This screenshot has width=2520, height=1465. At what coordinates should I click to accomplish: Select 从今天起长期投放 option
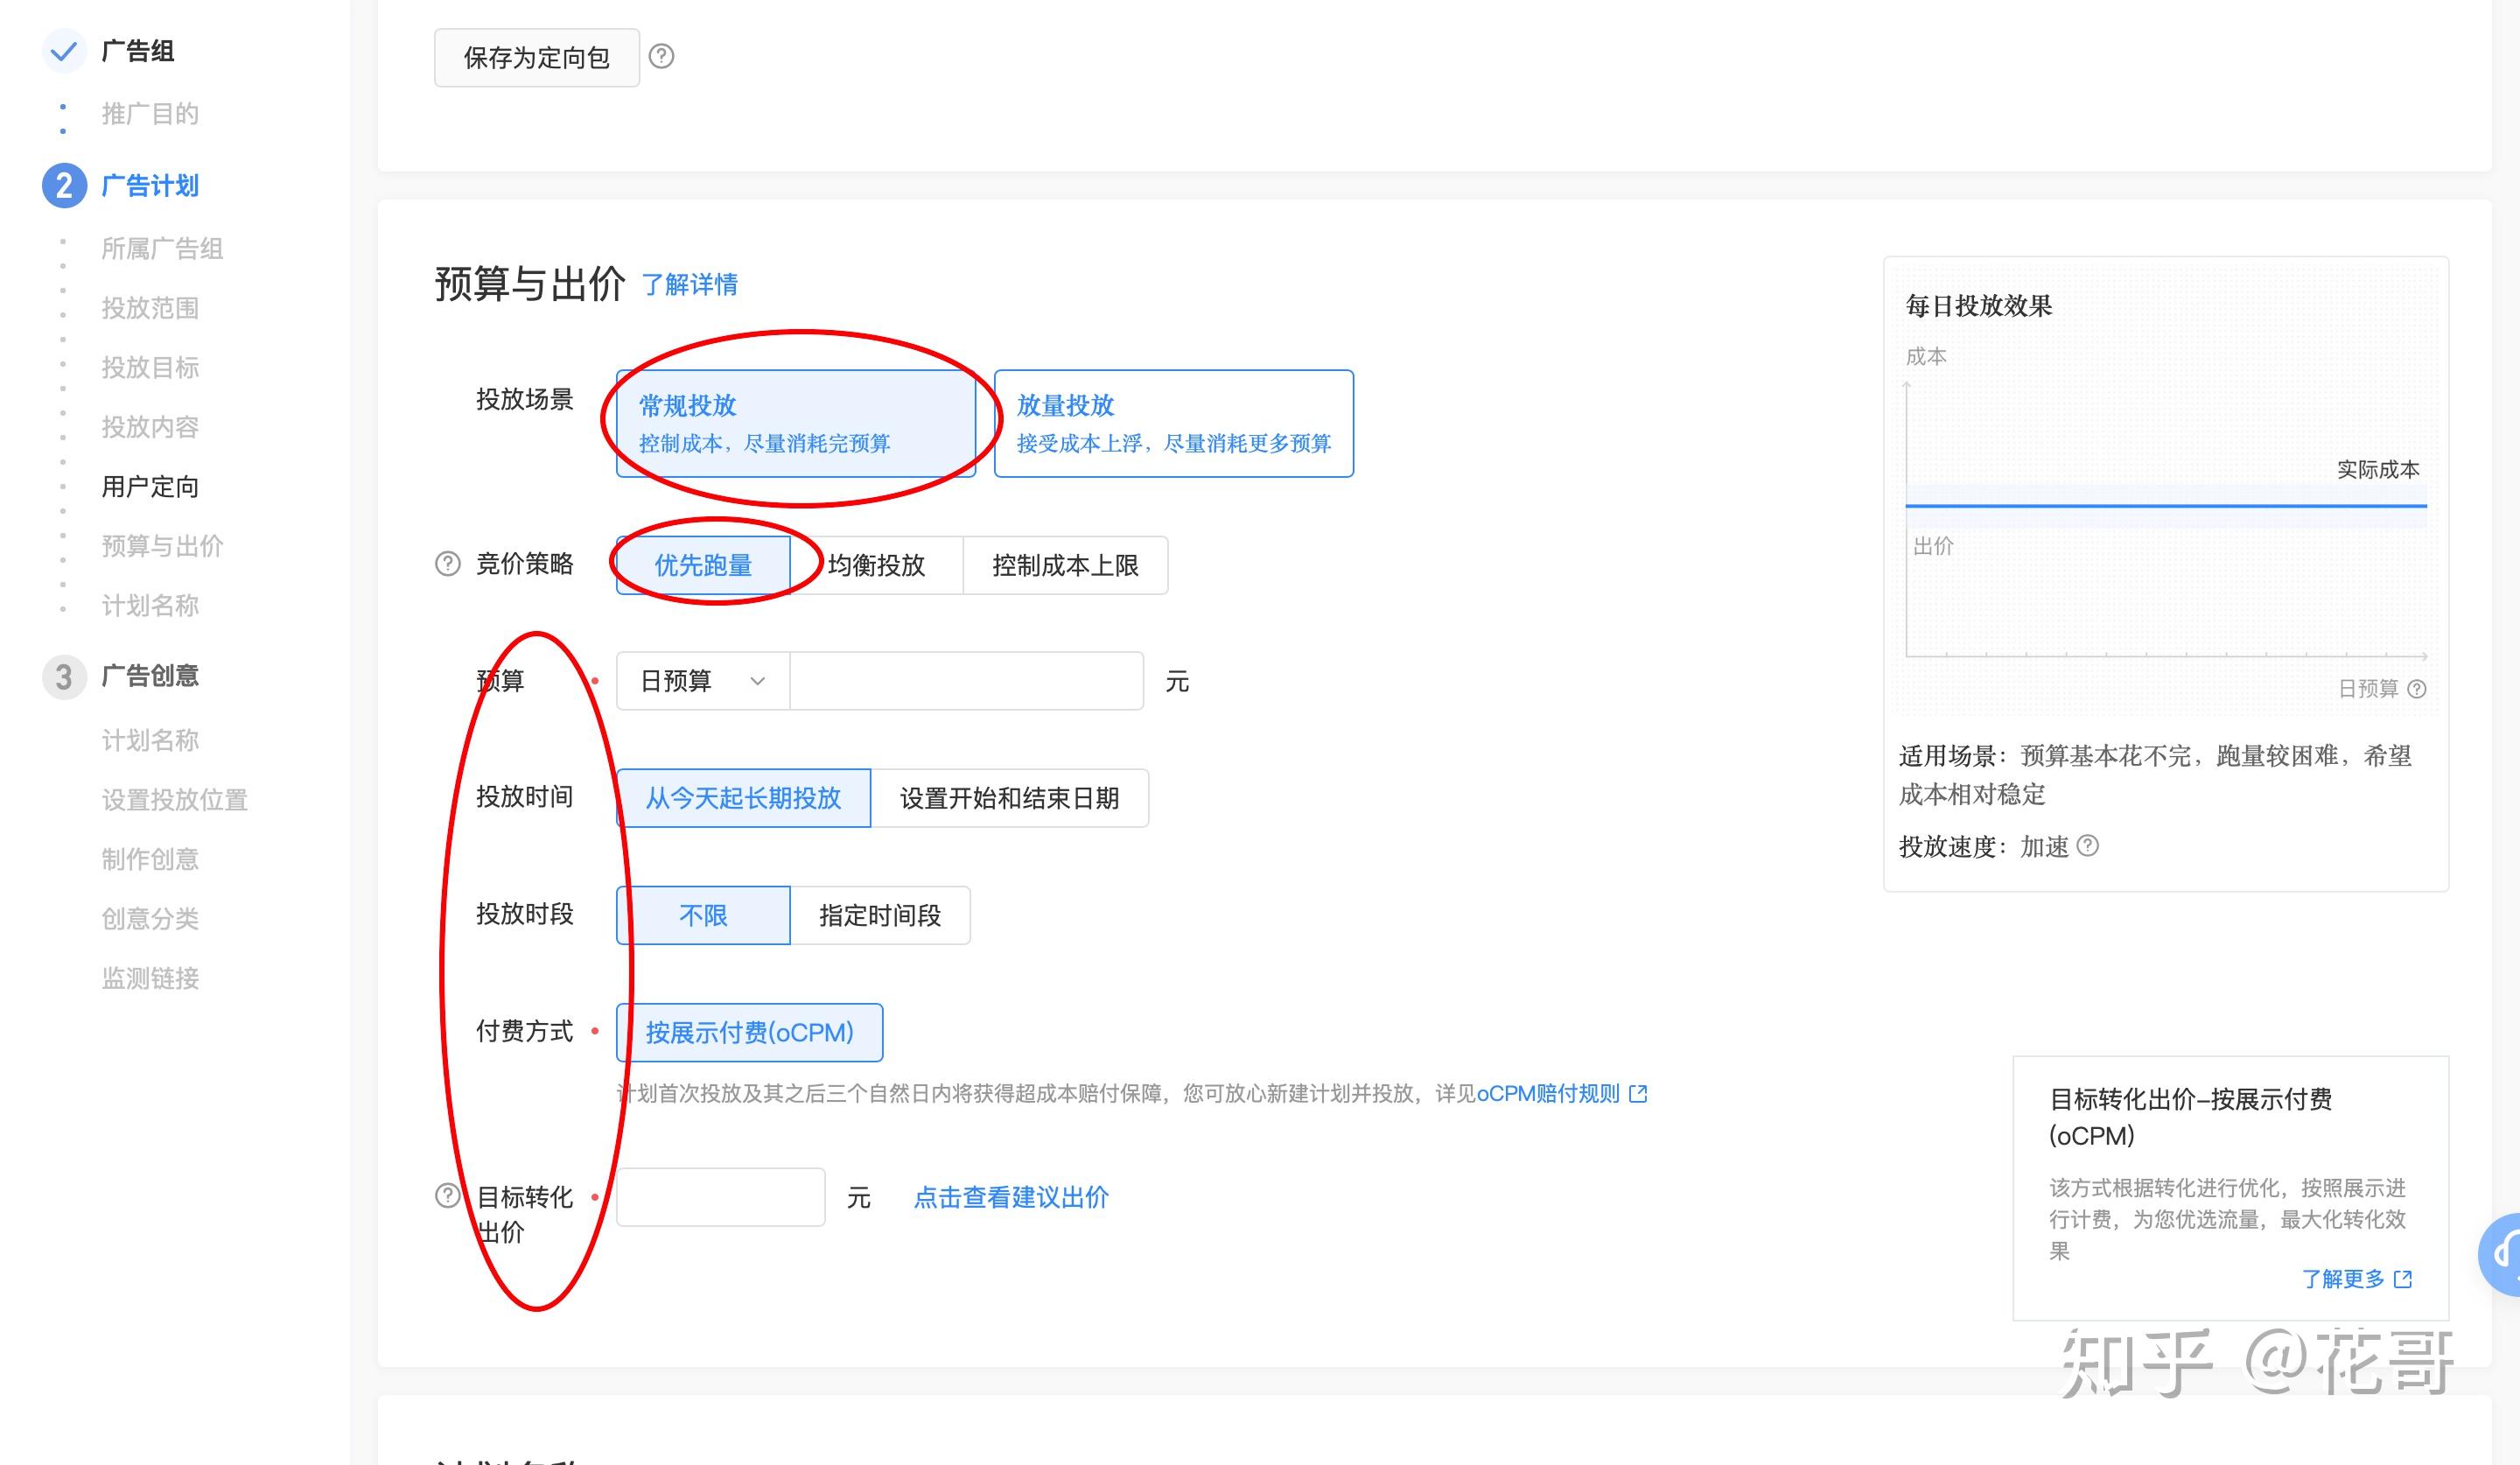pyautogui.click(x=743, y=798)
